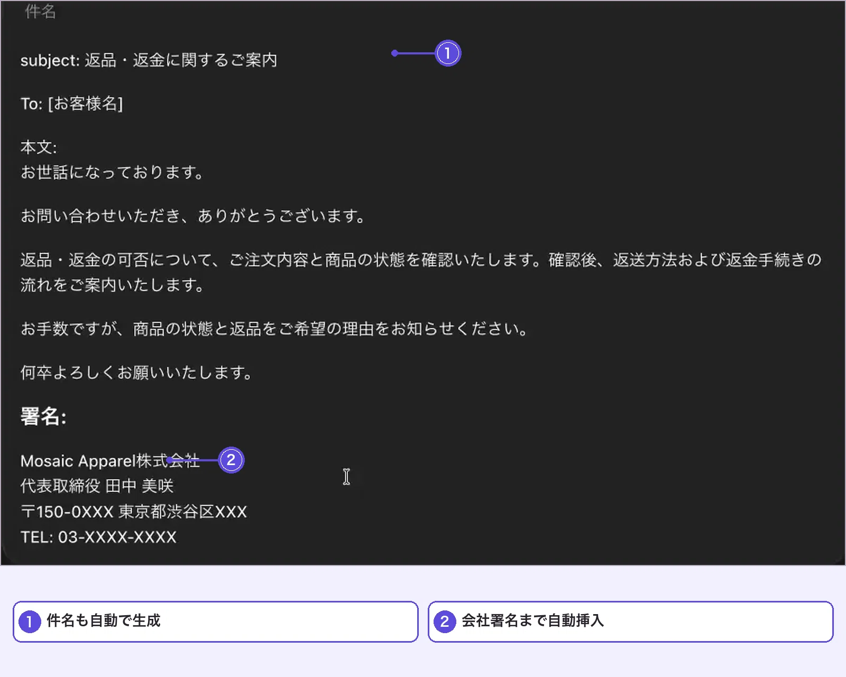Click the line 流れをご案内いたします。
846x677 pixels.
pos(112,285)
